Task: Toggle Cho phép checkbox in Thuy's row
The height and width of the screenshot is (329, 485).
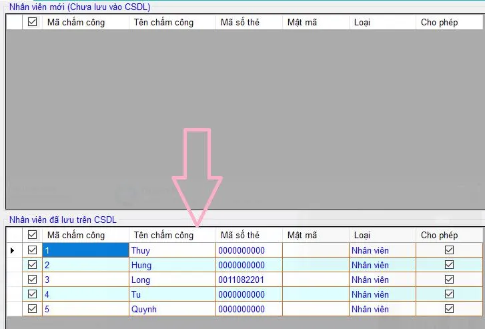Action: [449, 250]
